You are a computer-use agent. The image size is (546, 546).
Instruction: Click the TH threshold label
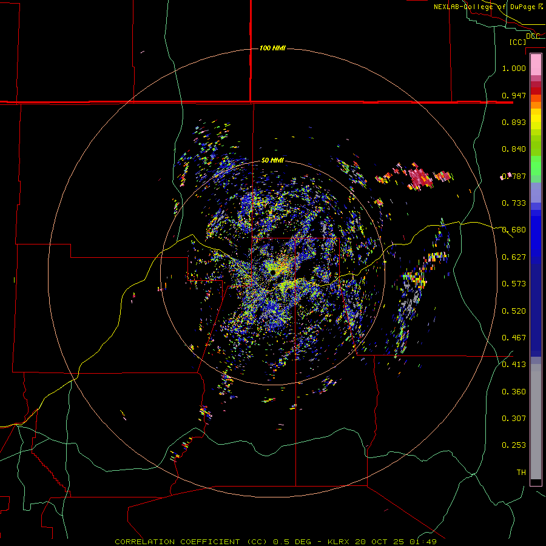coord(521,472)
